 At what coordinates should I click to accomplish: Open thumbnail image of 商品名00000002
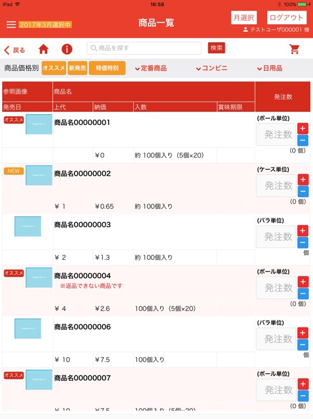click(39, 175)
